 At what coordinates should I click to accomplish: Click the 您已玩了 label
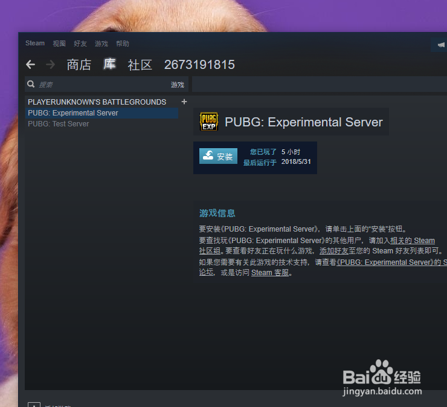point(263,152)
